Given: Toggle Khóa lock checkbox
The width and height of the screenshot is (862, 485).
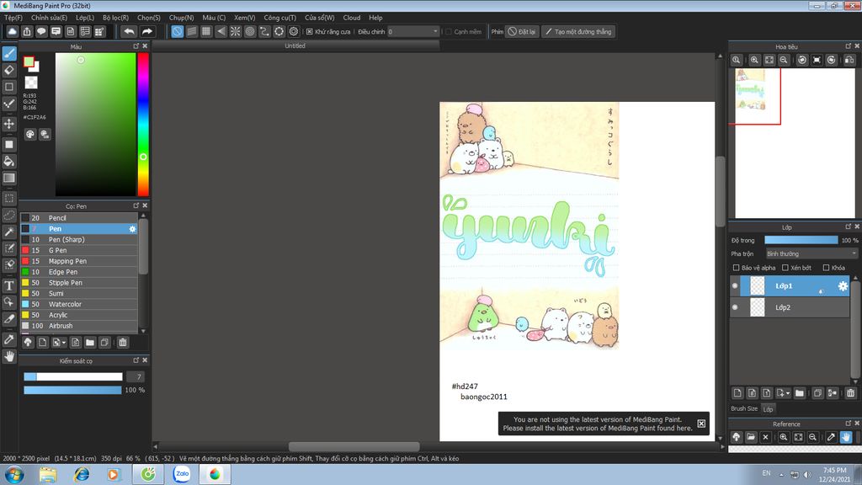Looking at the screenshot, I should click(x=826, y=268).
